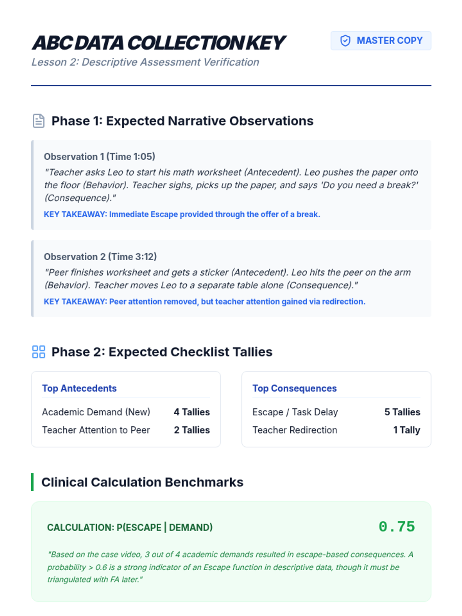Image resolution: width=462 pixels, height=616 pixels.
Task: Open the Observation 2 (Time 3:12) heading
Action: pos(100,257)
